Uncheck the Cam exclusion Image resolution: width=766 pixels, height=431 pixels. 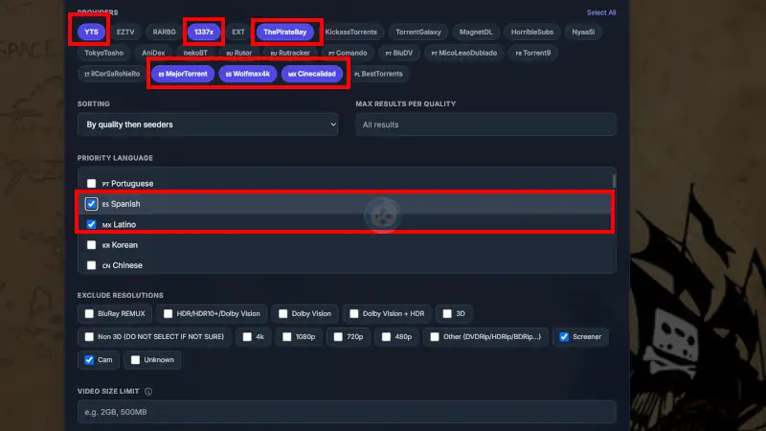[x=89, y=360]
